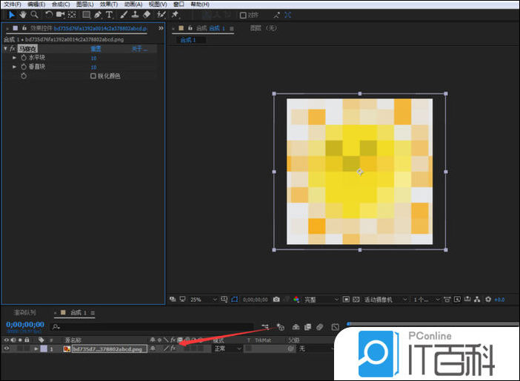
Task: Expand the 水平块 property triangle
Action: (x=14, y=58)
